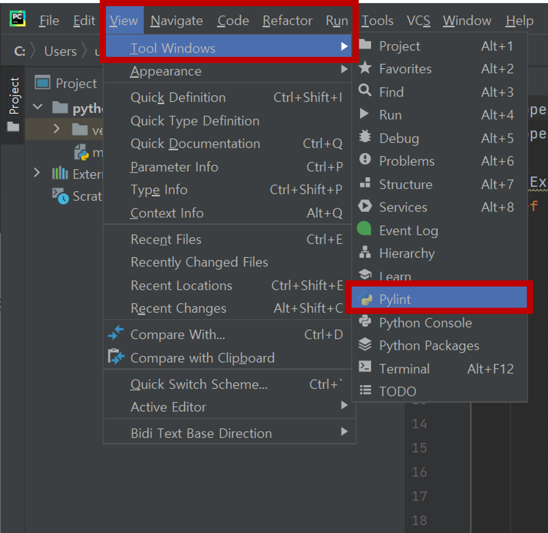Open the Navigate menu

(176, 20)
